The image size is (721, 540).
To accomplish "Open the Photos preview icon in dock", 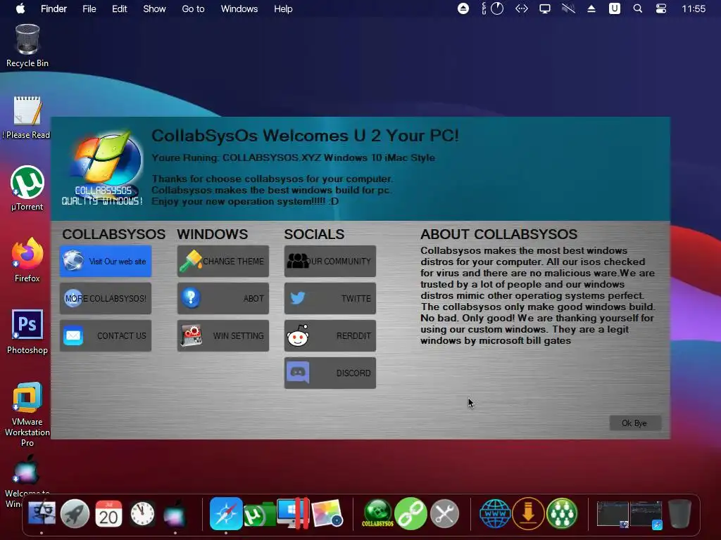I will (x=327, y=513).
